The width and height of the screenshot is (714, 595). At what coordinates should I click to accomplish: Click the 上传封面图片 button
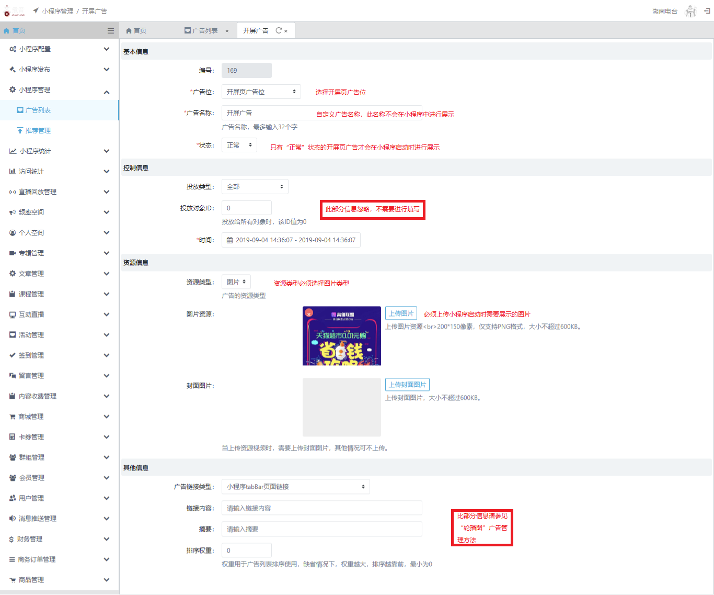407,385
